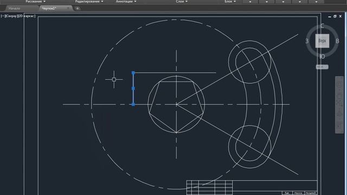
Task: Minimize the drawing viewport window
Action: pos(330,16)
